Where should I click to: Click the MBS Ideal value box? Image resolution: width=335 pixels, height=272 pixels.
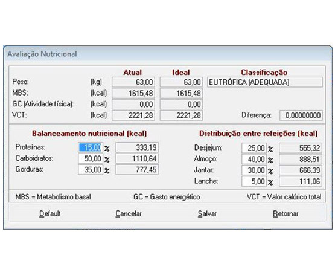click(x=181, y=93)
